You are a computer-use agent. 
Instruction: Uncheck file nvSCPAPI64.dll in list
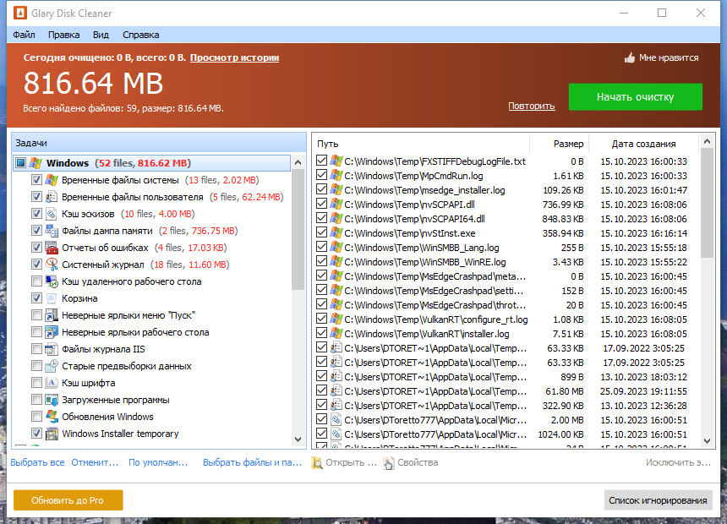pos(321,218)
